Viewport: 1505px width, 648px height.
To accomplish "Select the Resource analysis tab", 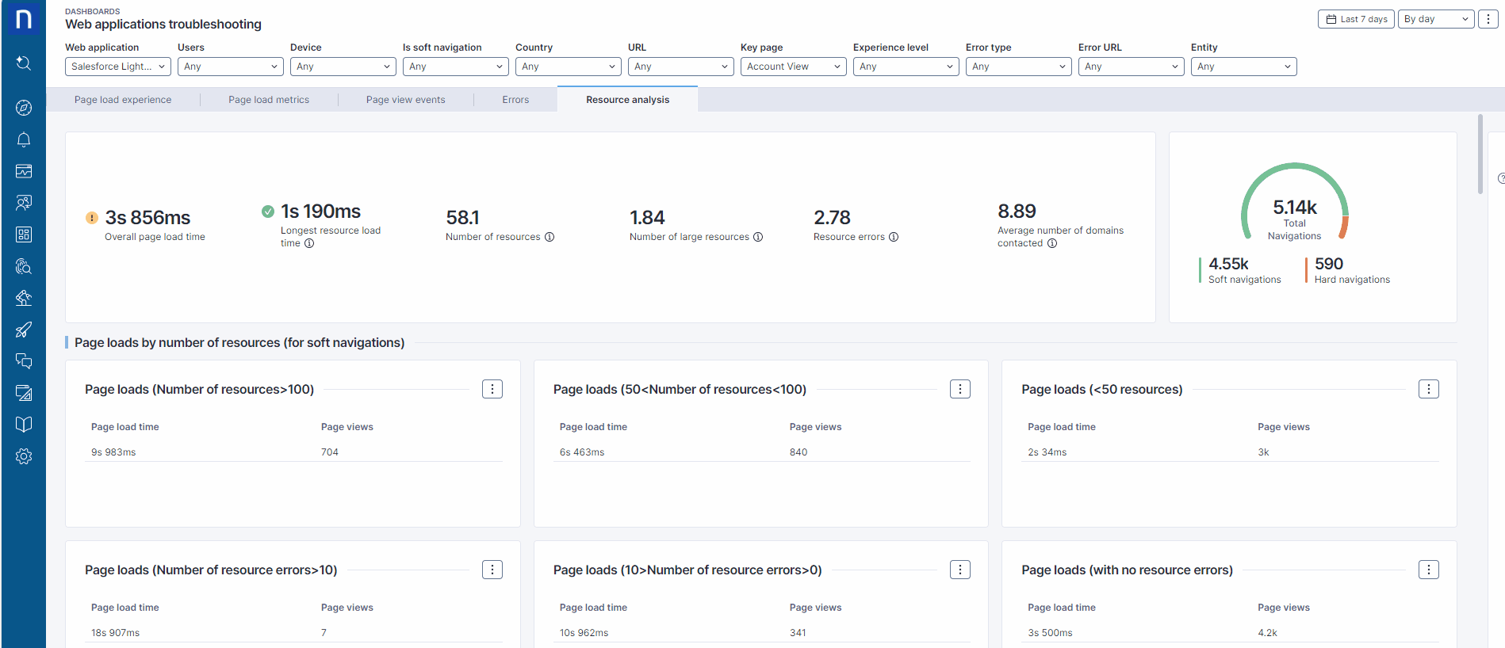I will (x=628, y=100).
